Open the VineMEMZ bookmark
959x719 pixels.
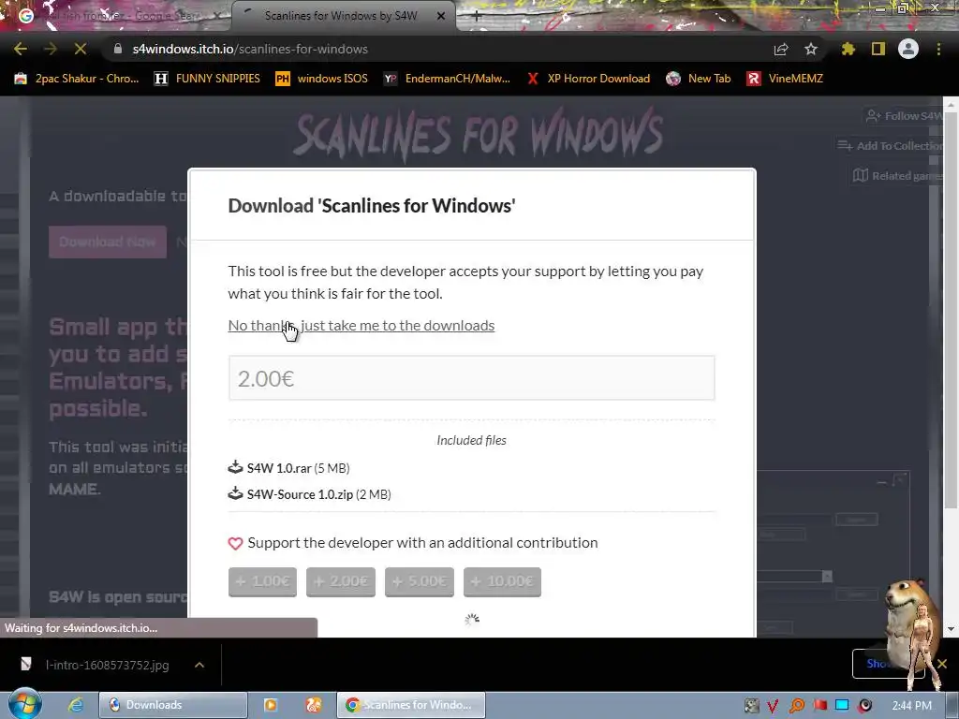785,79
